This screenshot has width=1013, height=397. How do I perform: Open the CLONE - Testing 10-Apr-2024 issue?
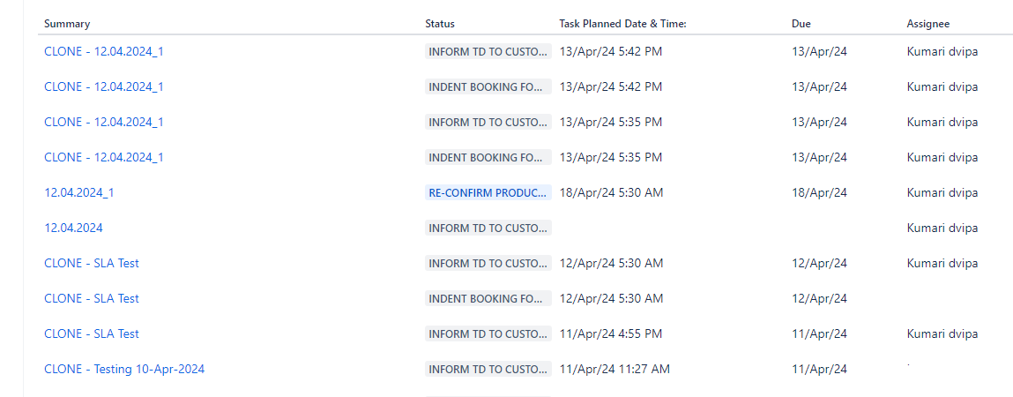[124, 369]
